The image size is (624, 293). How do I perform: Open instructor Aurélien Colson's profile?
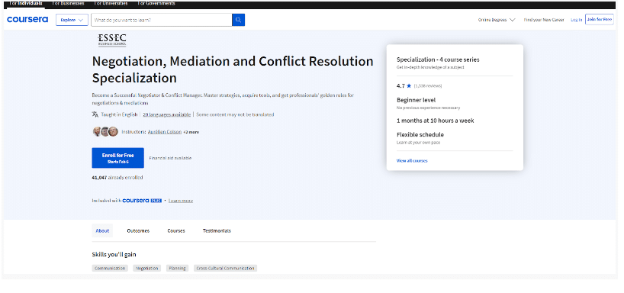point(164,132)
